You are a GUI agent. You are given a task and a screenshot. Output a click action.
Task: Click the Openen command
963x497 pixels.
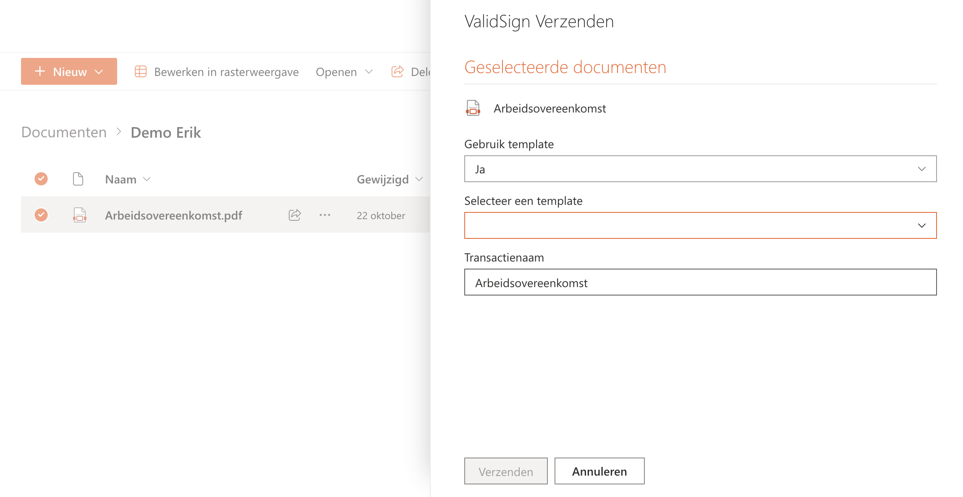pyautogui.click(x=336, y=72)
